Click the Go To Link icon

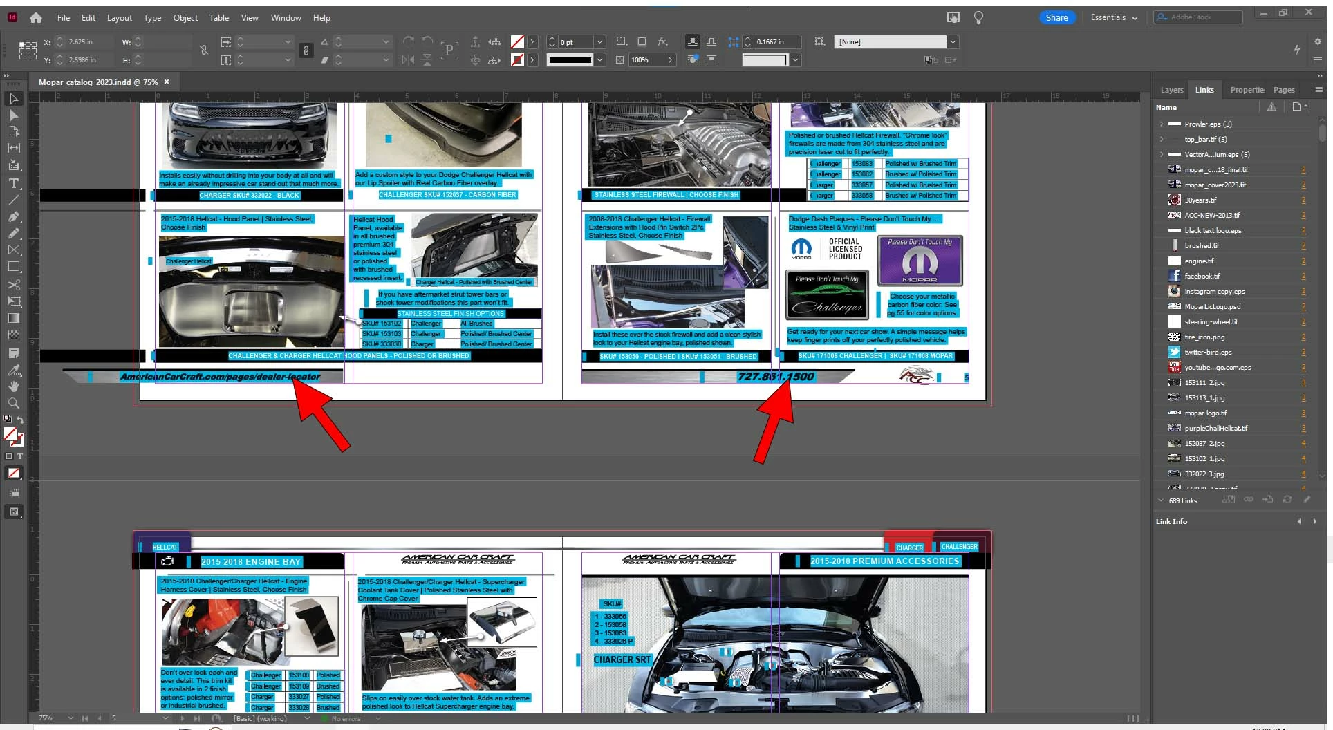click(1268, 500)
